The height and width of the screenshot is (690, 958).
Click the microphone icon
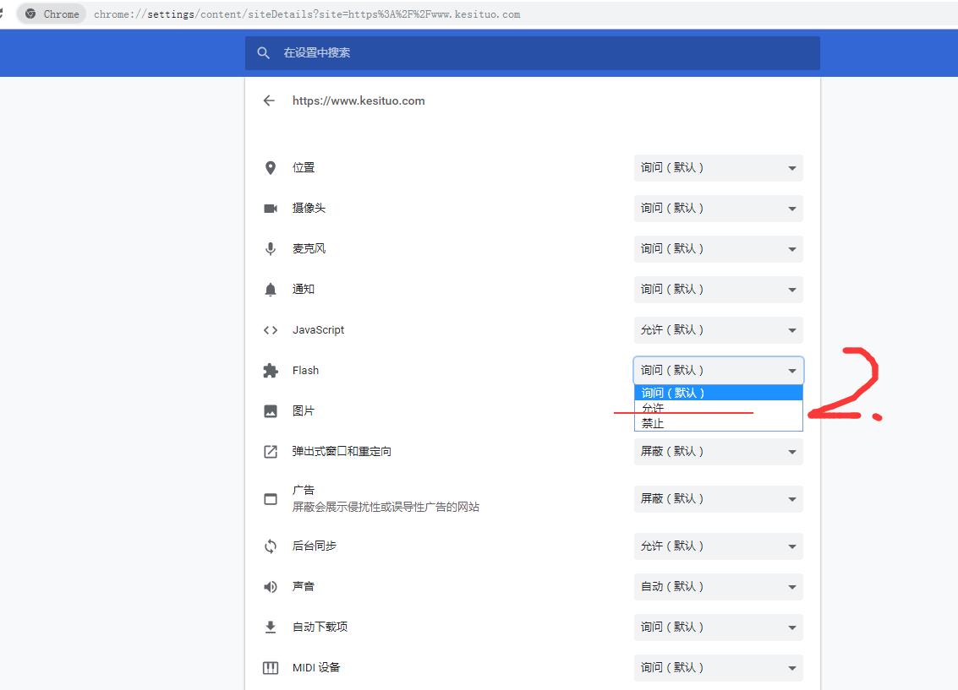click(x=271, y=249)
